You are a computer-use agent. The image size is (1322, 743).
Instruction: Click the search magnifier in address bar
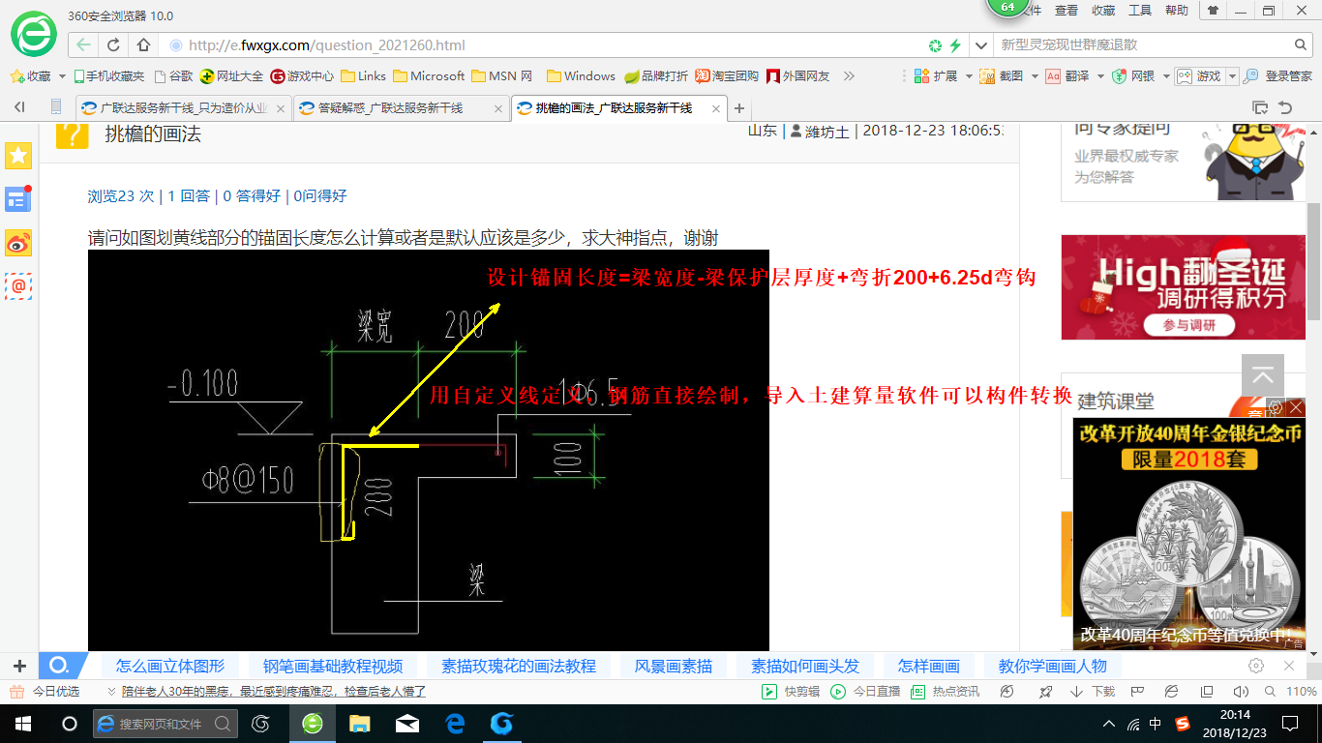click(x=1301, y=45)
